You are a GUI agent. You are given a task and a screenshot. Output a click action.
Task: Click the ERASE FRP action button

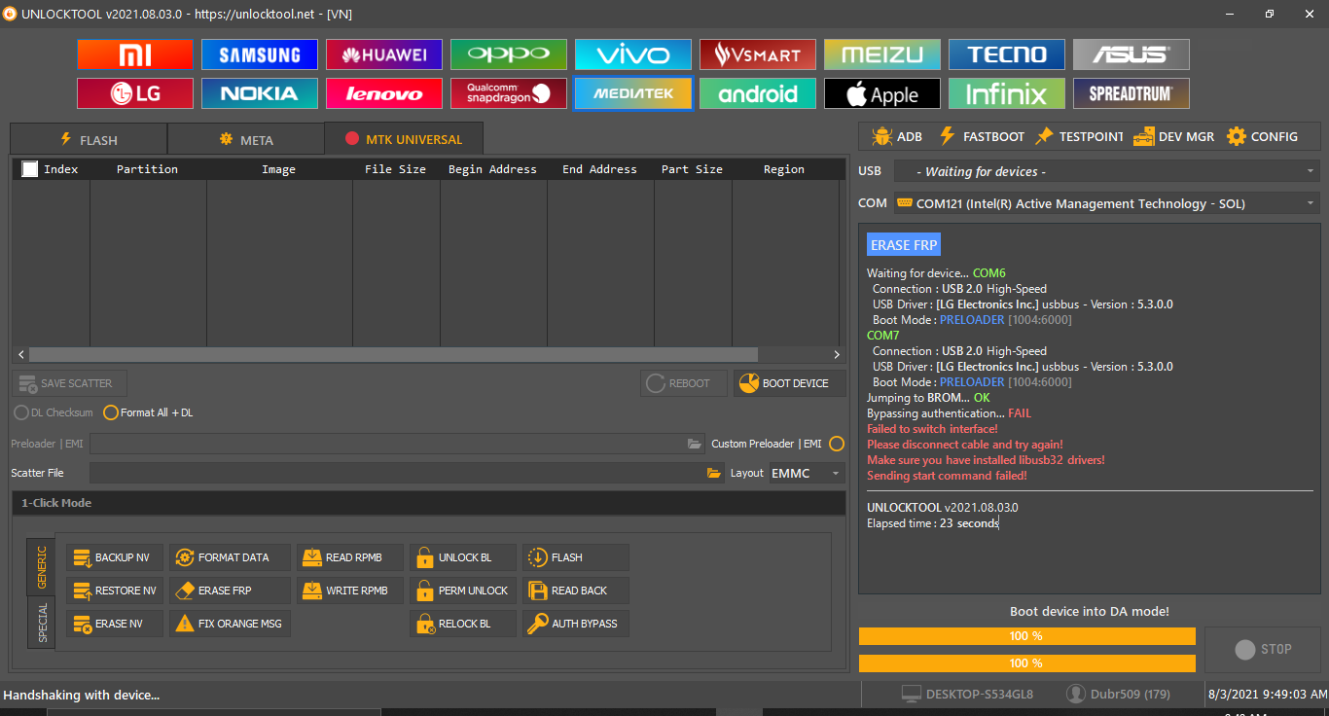tap(230, 591)
